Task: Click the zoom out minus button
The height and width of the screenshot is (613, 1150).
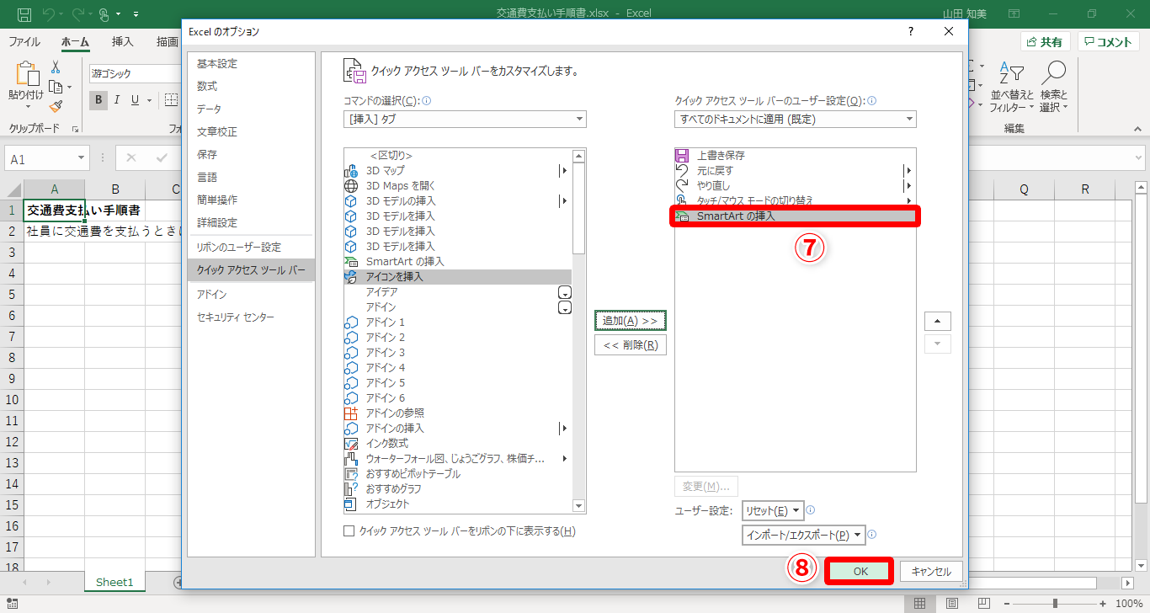Action: (x=1008, y=603)
